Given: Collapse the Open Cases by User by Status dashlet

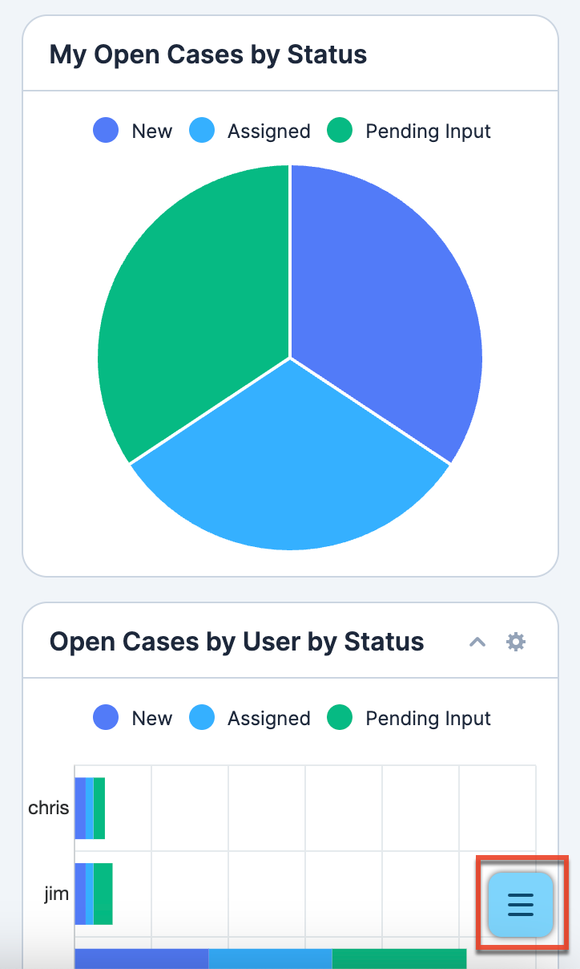Looking at the screenshot, I should point(477,642).
